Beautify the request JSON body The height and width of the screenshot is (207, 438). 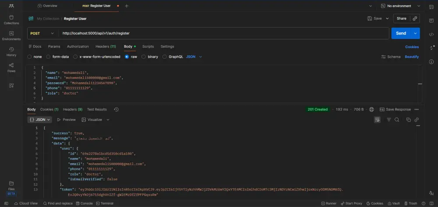click(412, 56)
